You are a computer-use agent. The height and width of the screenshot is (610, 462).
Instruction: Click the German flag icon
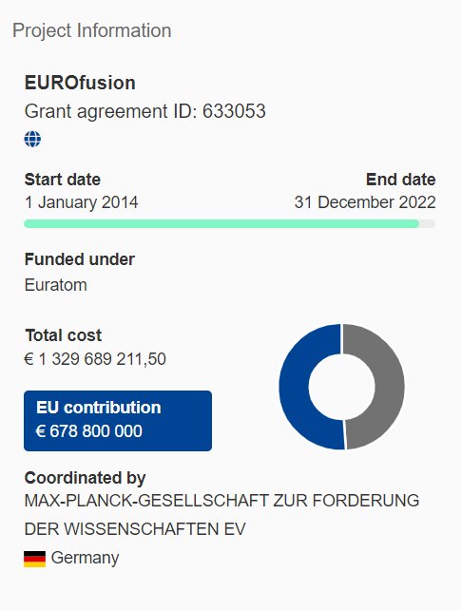click(34, 559)
